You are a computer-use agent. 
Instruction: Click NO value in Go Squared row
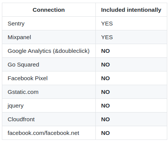point(105,65)
